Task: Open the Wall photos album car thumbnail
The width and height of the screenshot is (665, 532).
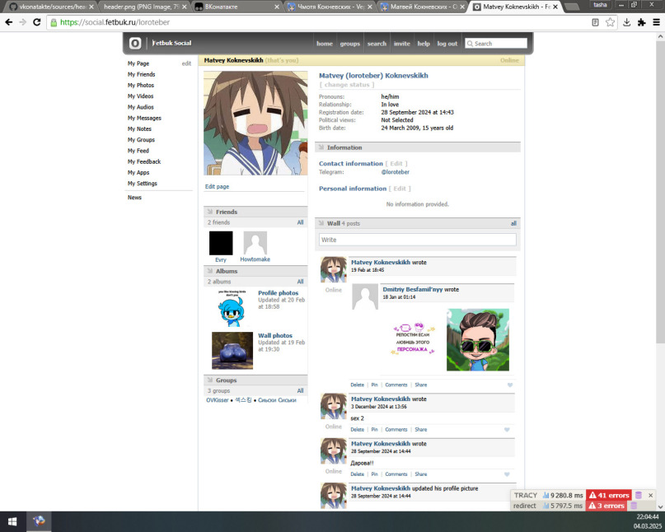Action: tap(232, 351)
